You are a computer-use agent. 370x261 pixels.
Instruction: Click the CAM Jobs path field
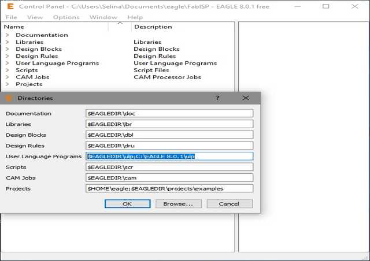coord(169,177)
